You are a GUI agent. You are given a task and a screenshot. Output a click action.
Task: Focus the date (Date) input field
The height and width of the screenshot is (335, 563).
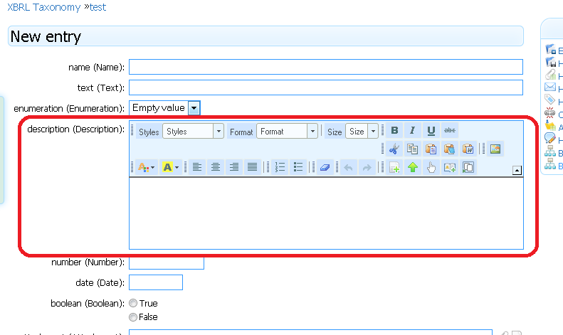click(x=156, y=282)
